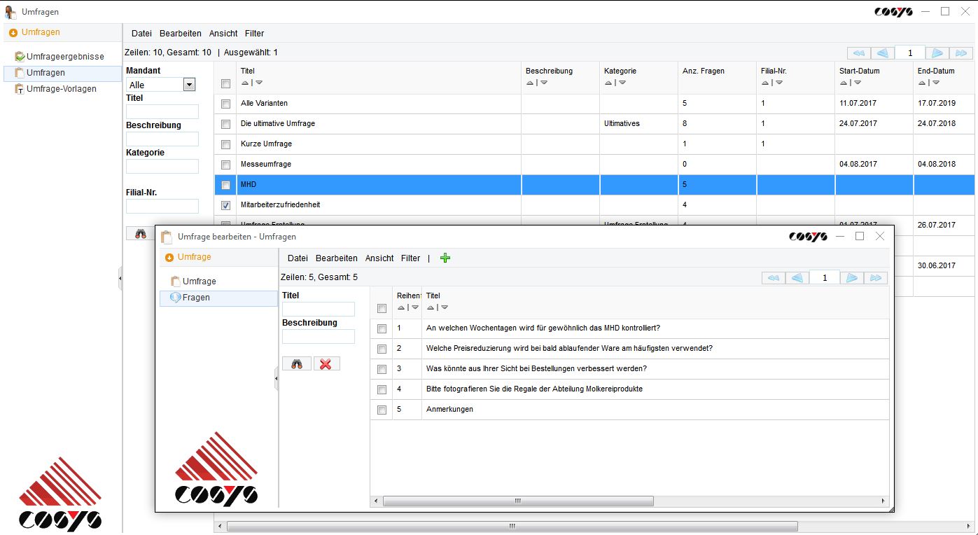Check the box for Messeumfrage row
The width and height of the screenshot is (978, 535).
225,165
